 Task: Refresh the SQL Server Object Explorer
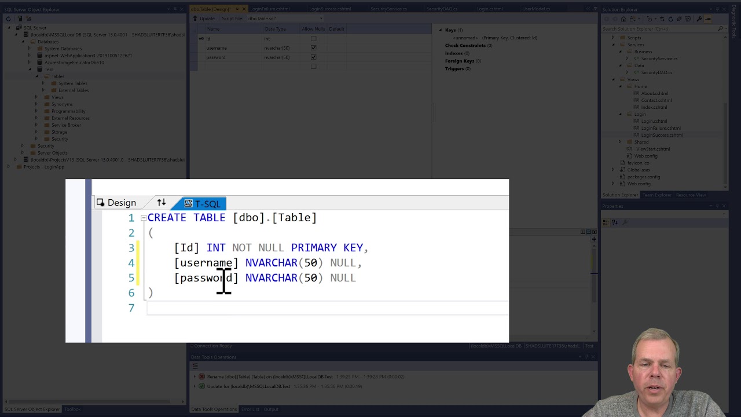pyautogui.click(x=8, y=19)
